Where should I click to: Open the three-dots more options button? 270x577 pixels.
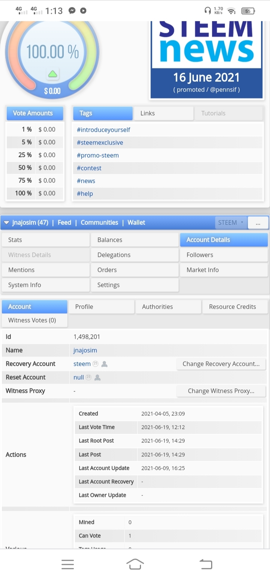(x=258, y=223)
